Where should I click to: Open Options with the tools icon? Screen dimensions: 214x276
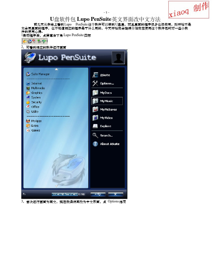click(x=103, y=83)
